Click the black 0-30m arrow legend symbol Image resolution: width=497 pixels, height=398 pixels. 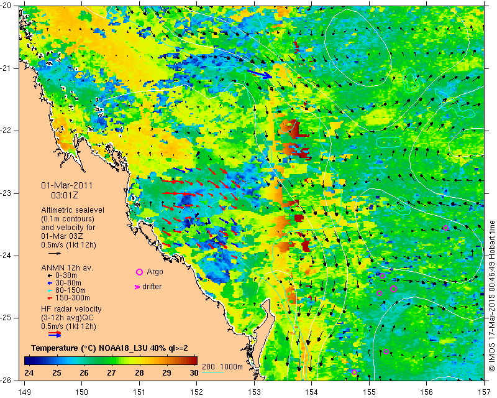[50, 275]
